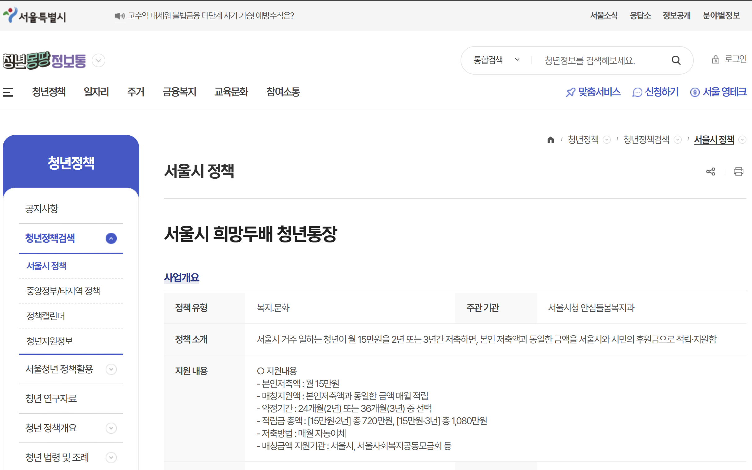Click the speaker icon next to the fraud notice
This screenshot has width=752, height=470.
(x=119, y=15)
